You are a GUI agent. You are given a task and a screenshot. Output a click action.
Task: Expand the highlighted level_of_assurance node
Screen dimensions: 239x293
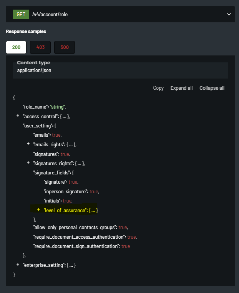pos(38,210)
